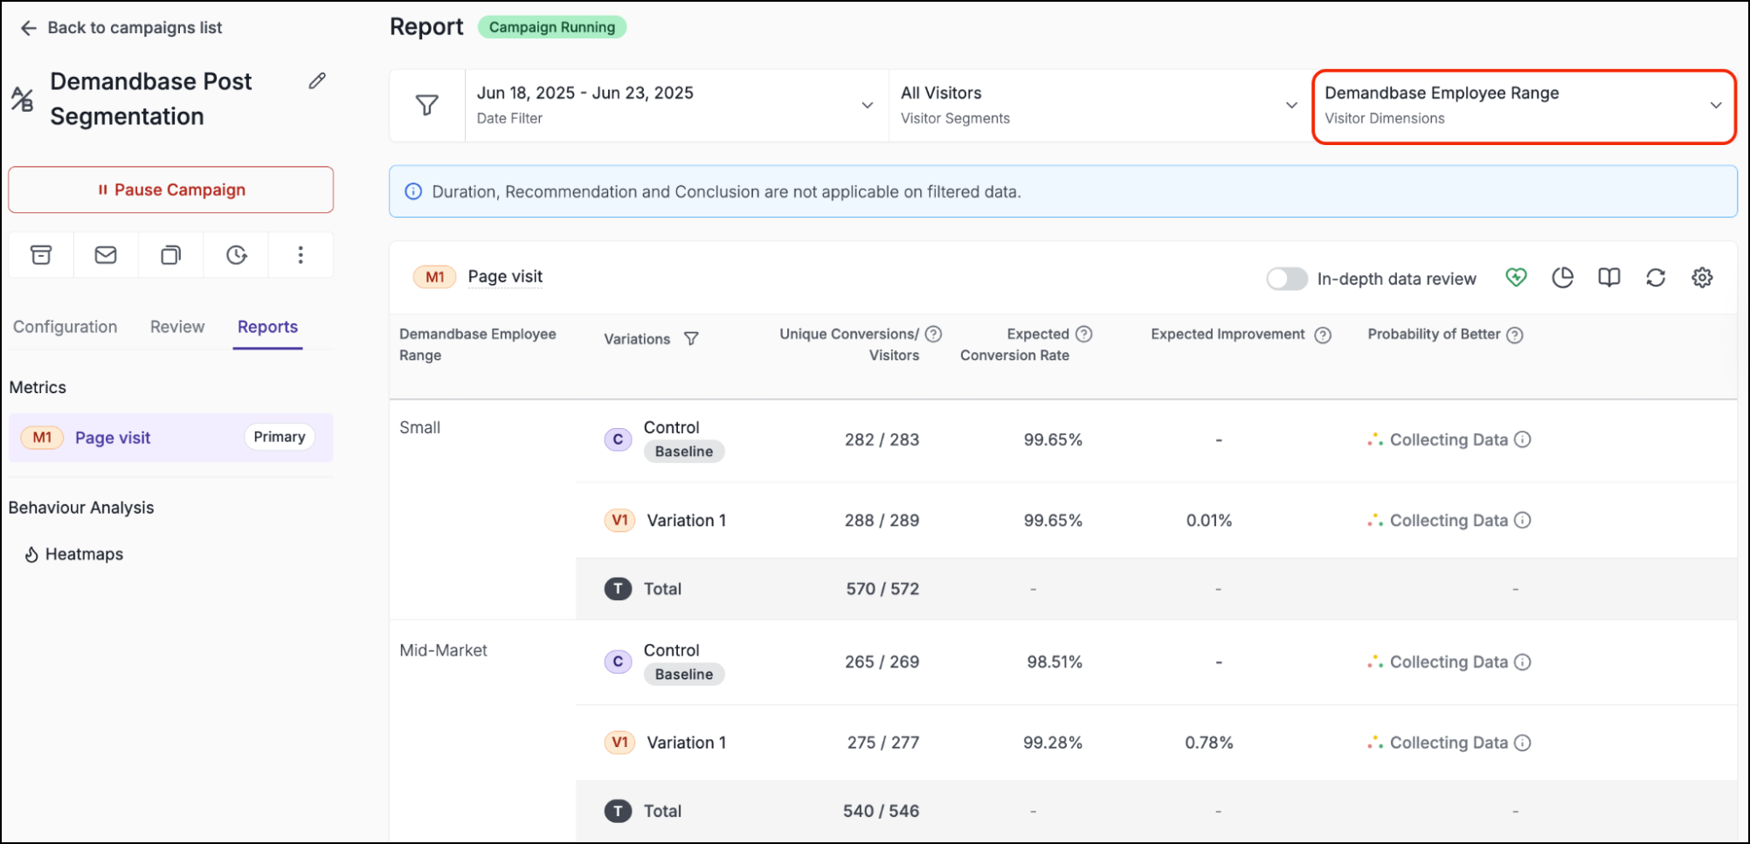Click the Campaign Running status badge

tap(552, 27)
